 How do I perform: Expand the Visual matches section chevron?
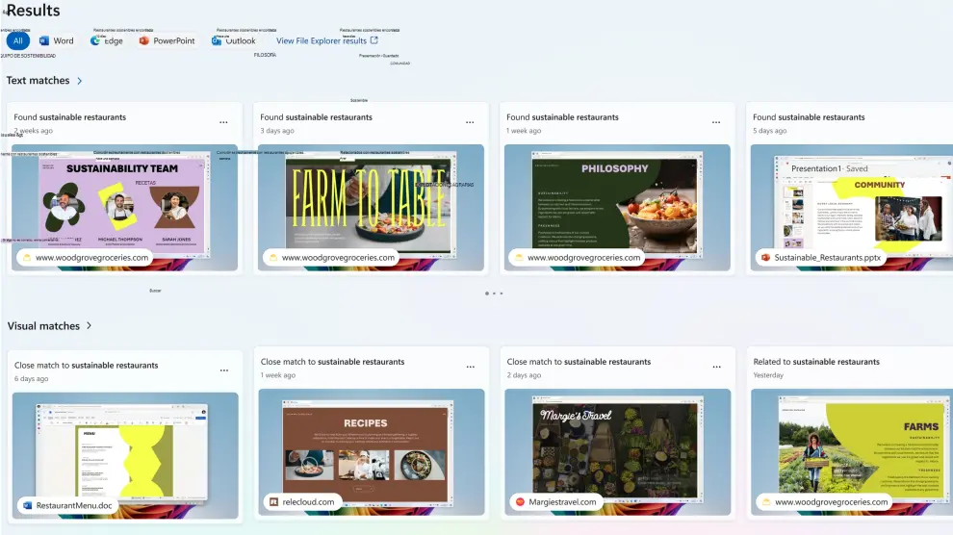click(x=90, y=326)
